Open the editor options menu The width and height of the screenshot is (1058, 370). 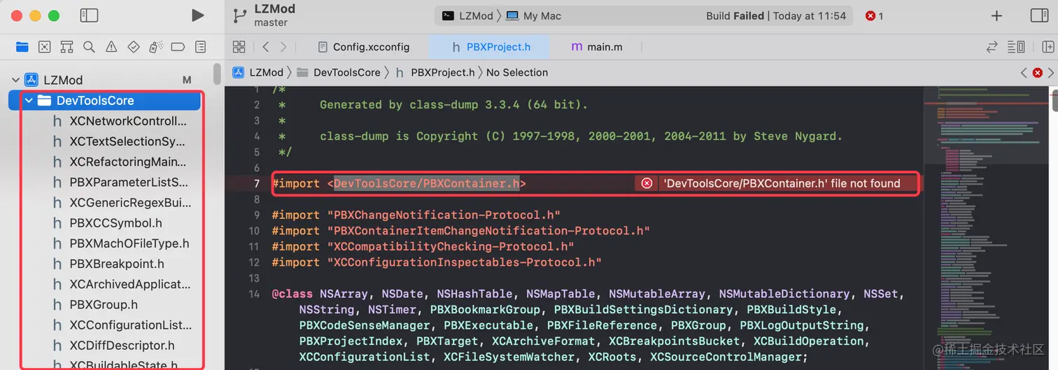pos(1016,47)
